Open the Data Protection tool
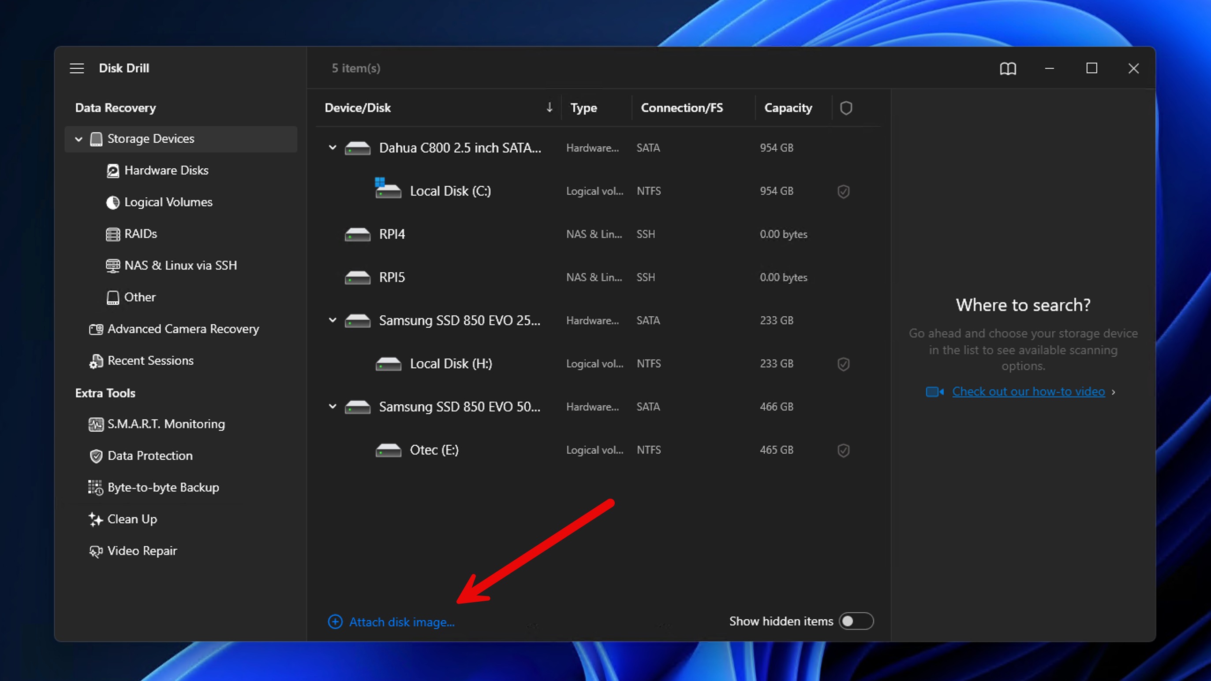Screen dimensions: 1211x681 pyautogui.click(x=150, y=456)
